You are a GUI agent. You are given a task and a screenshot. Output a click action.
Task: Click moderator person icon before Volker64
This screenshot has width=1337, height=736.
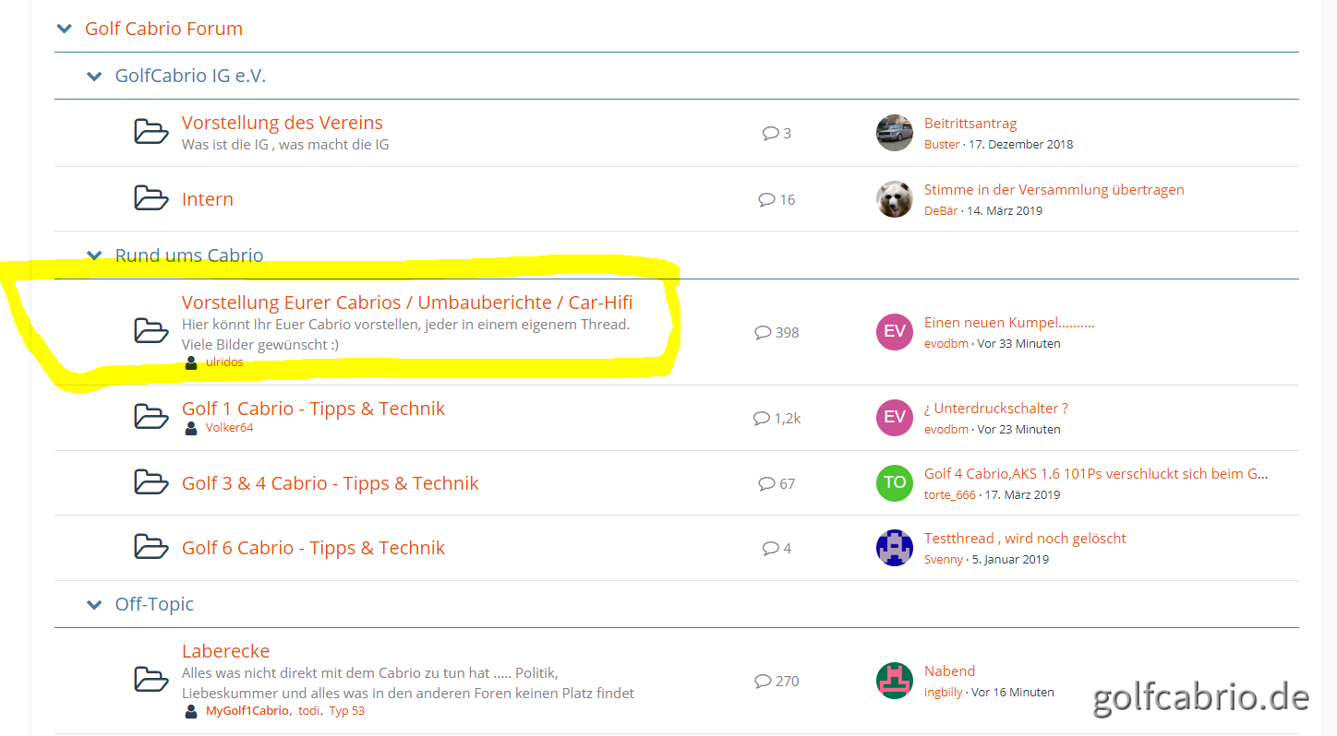pos(191,428)
